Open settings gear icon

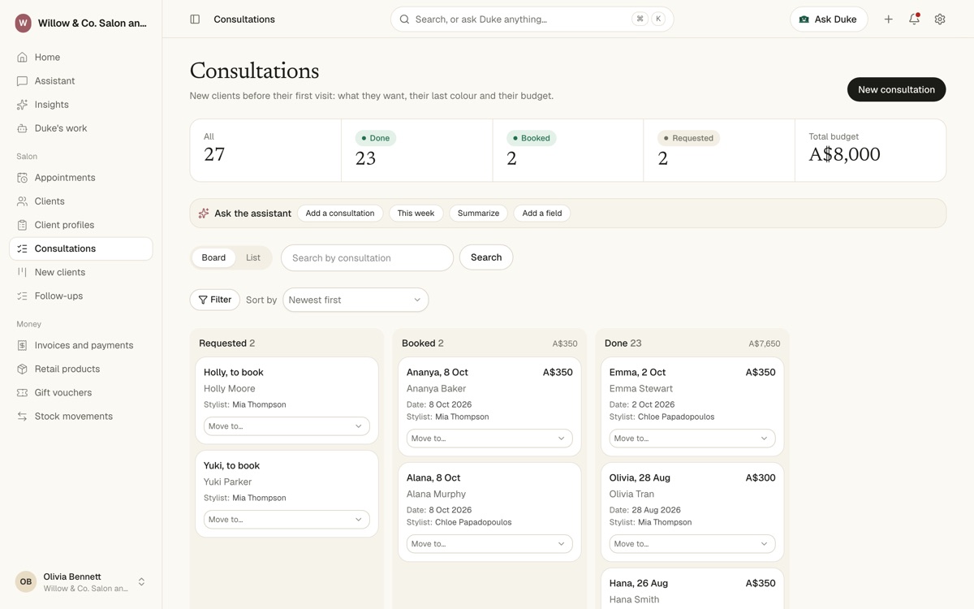[940, 19]
